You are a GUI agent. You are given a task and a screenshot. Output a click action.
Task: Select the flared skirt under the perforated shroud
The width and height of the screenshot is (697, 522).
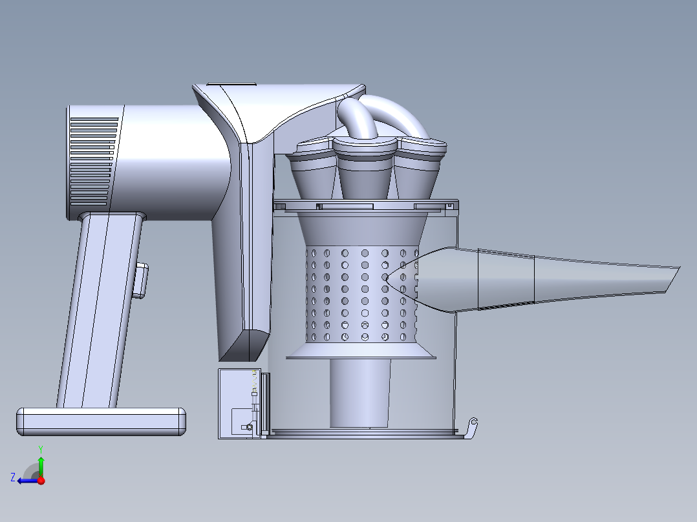point(361,351)
